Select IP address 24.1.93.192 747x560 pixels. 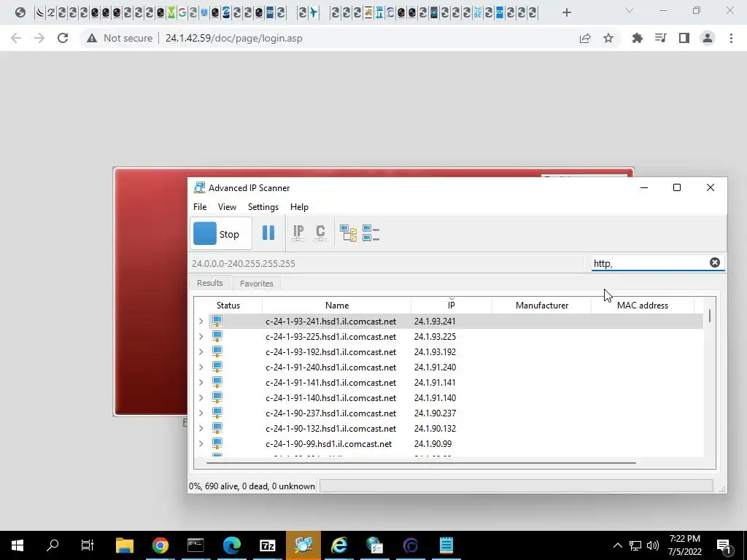[x=435, y=352]
